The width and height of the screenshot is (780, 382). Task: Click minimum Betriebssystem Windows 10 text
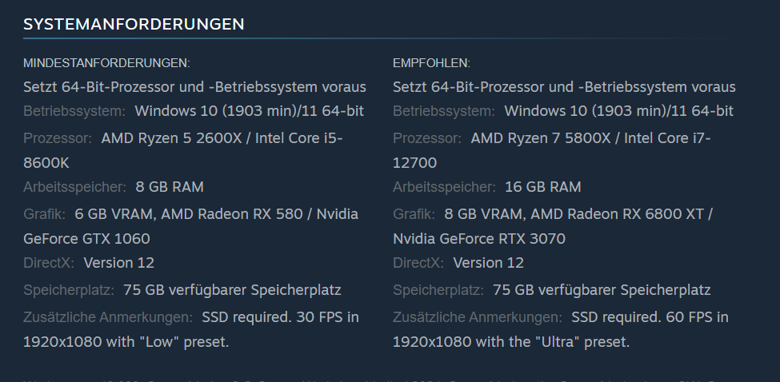(250, 111)
